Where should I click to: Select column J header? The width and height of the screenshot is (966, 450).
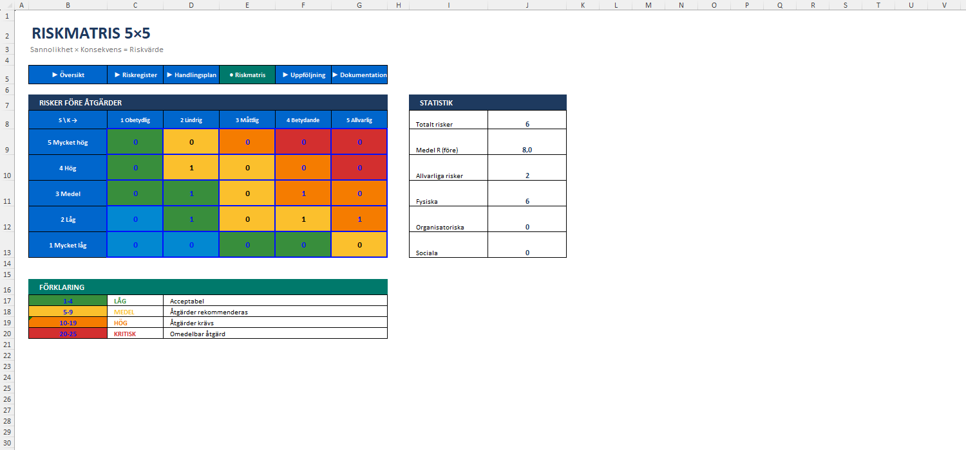pyautogui.click(x=527, y=5)
